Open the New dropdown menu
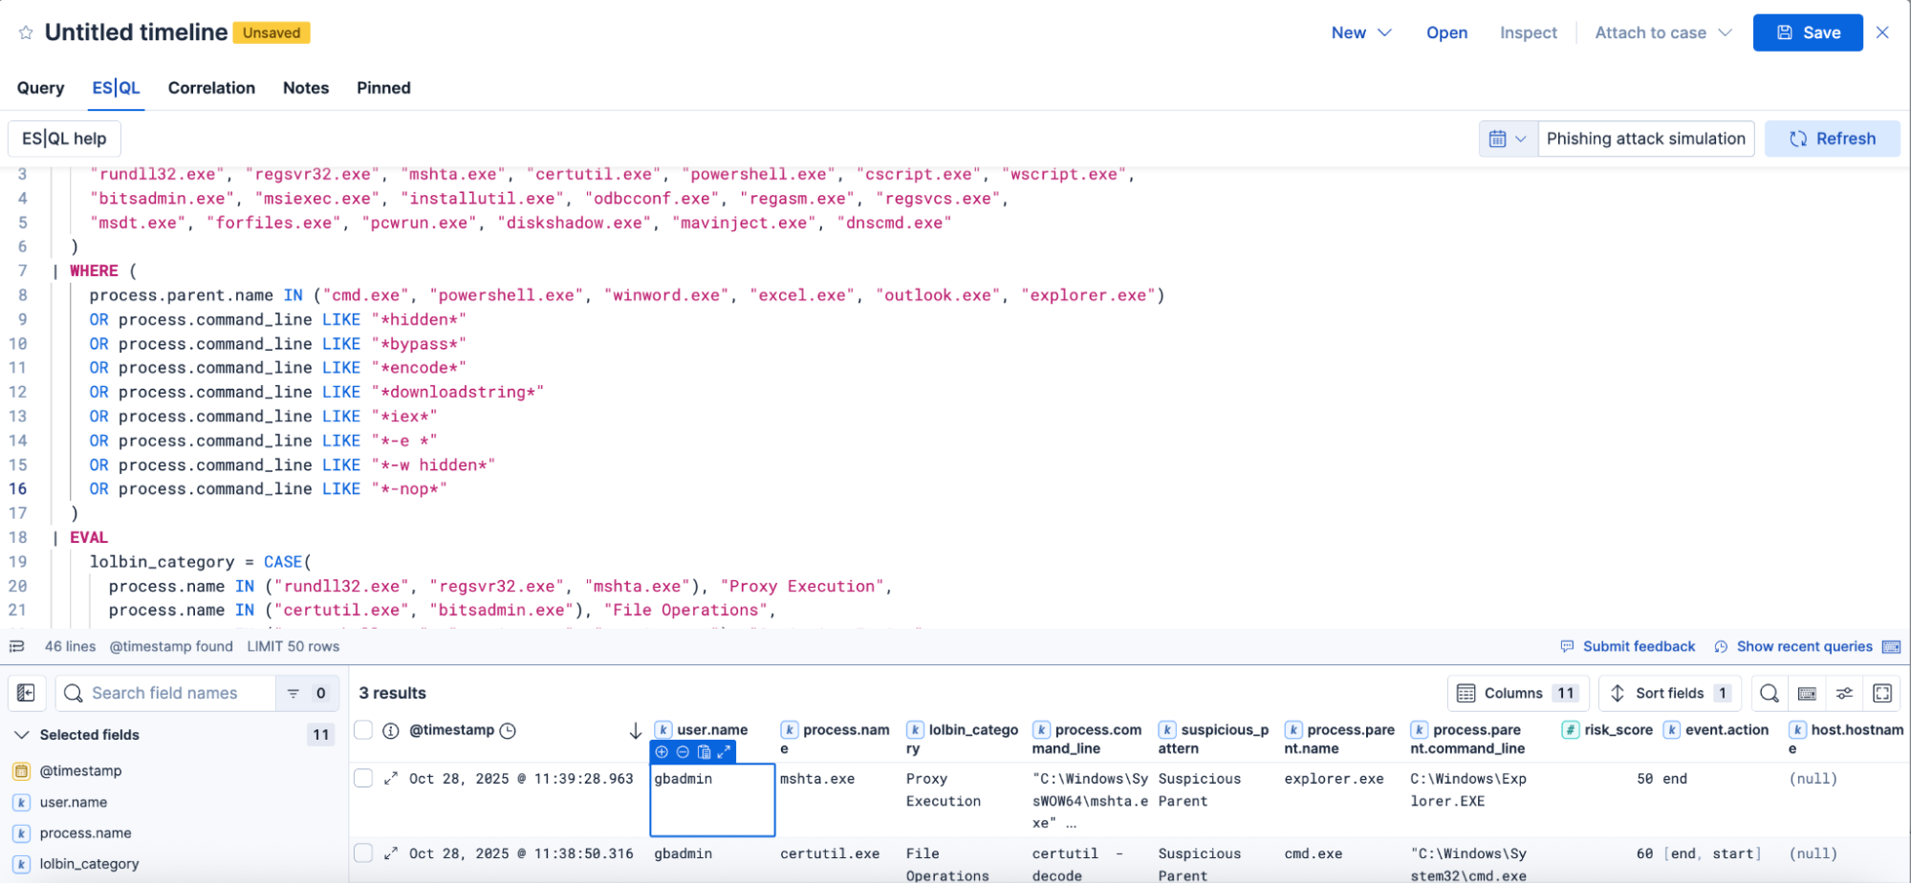Screen dimensions: 1911x884 [1361, 32]
